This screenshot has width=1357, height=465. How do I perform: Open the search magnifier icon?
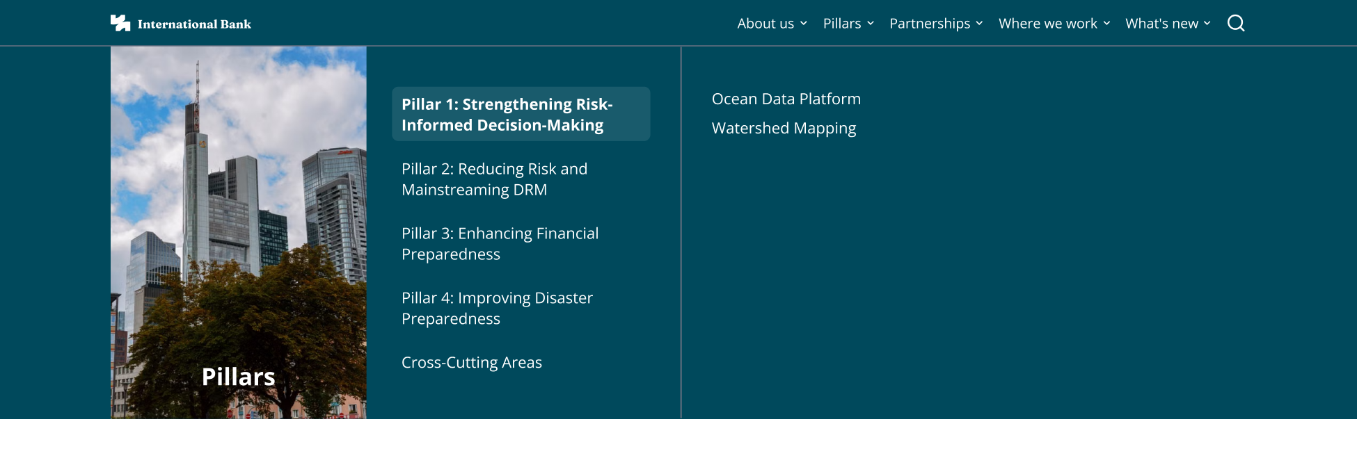(x=1236, y=23)
